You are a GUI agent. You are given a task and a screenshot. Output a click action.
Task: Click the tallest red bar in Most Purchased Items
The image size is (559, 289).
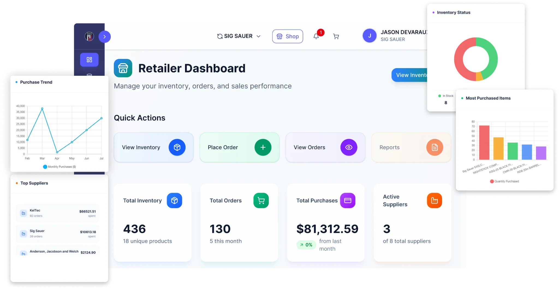point(484,143)
